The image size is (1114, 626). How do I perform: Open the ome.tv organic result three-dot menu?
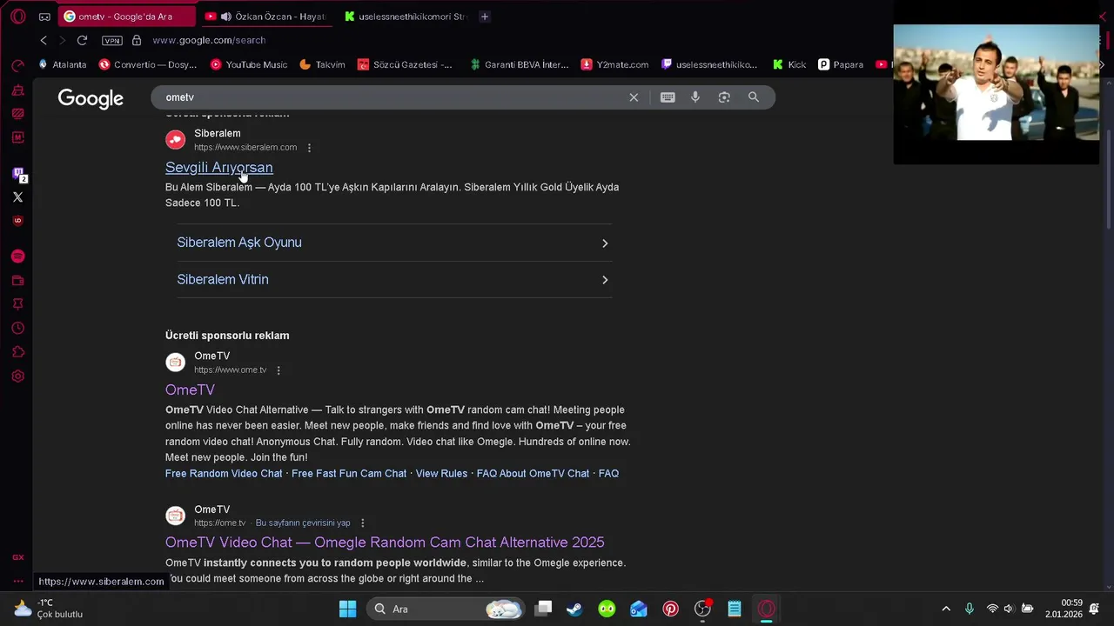[x=363, y=523]
